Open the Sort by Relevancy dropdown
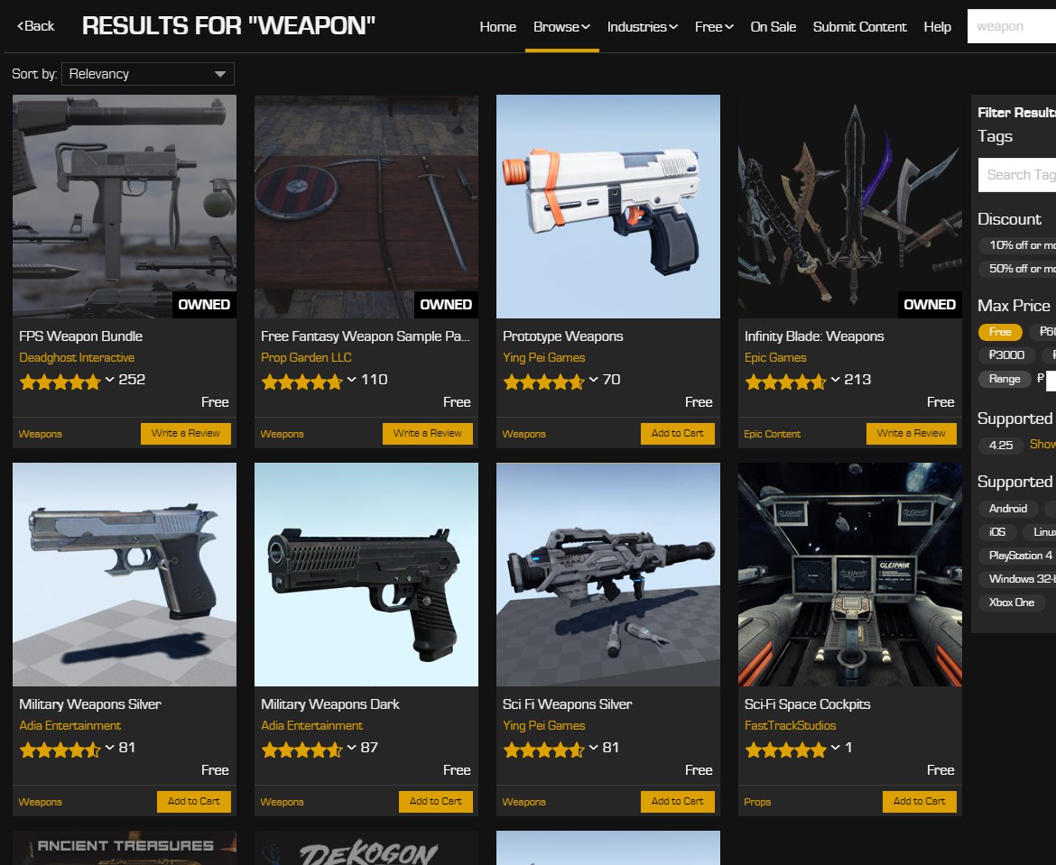The height and width of the screenshot is (865, 1056). 147,74
